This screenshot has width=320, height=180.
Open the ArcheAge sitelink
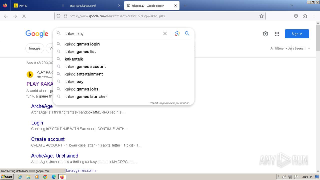[42, 106]
